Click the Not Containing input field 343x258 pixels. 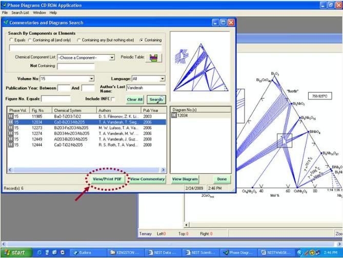tap(76, 66)
